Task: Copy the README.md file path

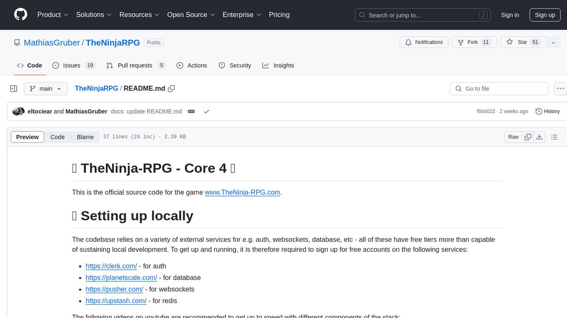Action: [x=171, y=88]
